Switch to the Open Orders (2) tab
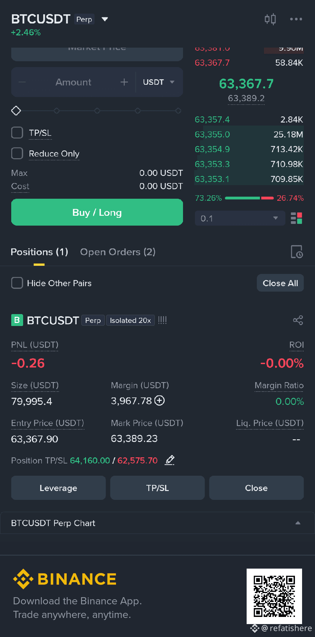This screenshot has height=637, width=315. point(118,252)
